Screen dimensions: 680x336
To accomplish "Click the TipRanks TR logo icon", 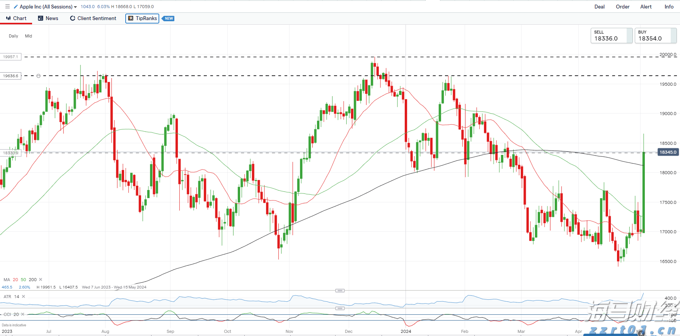I will 131,18.
